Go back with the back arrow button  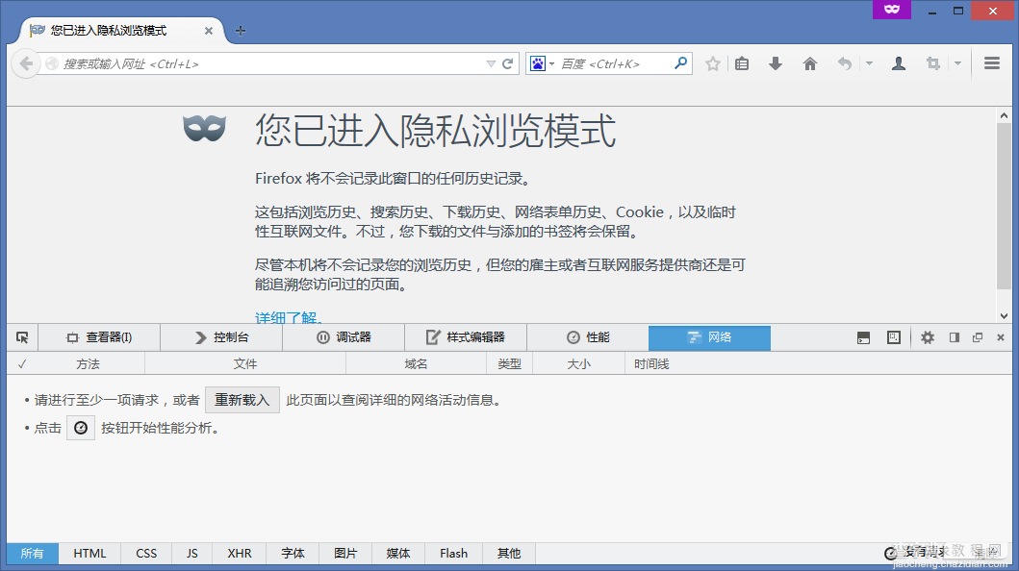(25, 63)
